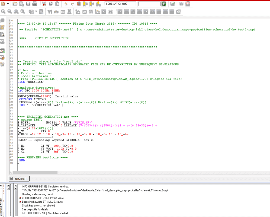Expand the New file dropdown arrow
Screen dimensions: 270x217
[x=8, y=4]
